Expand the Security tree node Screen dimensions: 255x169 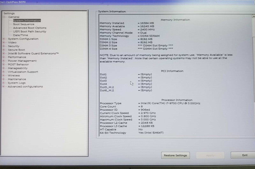4,46
